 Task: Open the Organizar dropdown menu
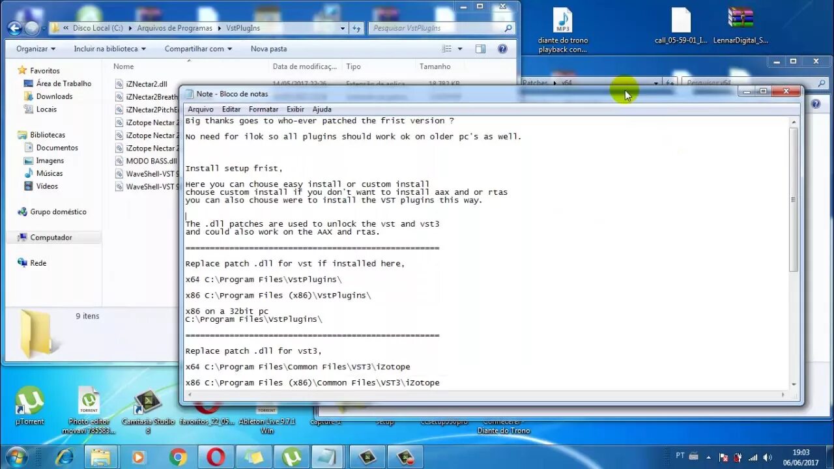pos(36,49)
